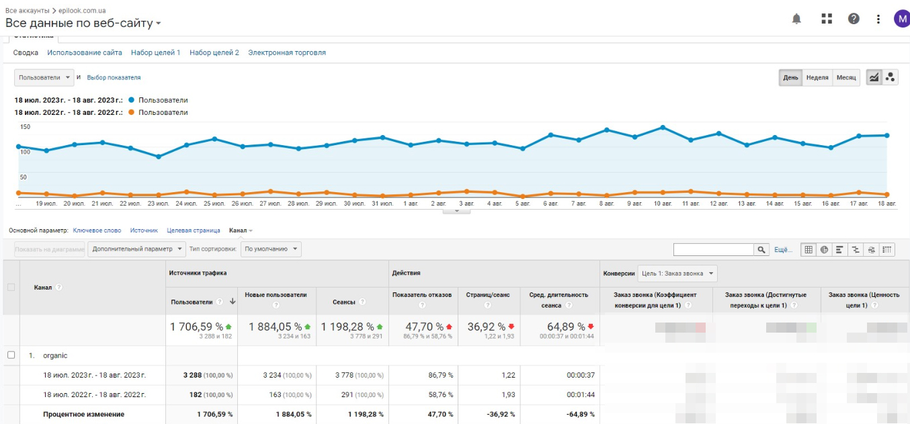Click the table search magnifier button
This screenshot has height=424, width=910.
pyautogui.click(x=761, y=249)
